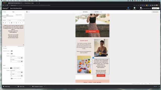The image size is (161, 90).
Task: Click the middle icon in the selected block's floating toolbar
Action: click(91, 61)
